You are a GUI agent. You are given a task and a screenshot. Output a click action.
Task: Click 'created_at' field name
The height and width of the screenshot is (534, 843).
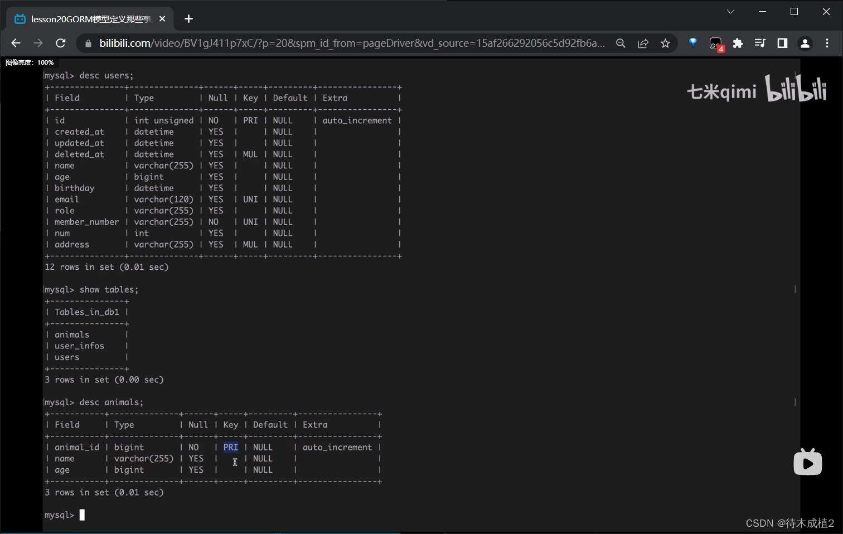tap(79, 132)
